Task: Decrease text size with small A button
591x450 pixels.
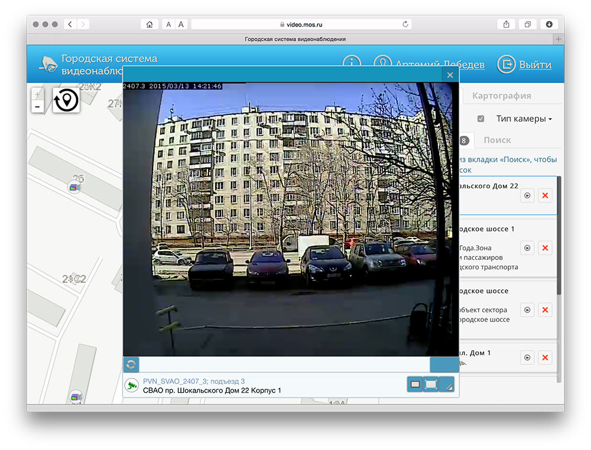Action: [168, 24]
